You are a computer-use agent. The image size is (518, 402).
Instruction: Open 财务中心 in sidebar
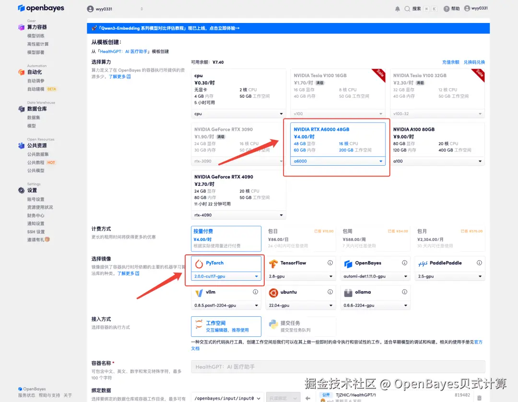click(35, 216)
